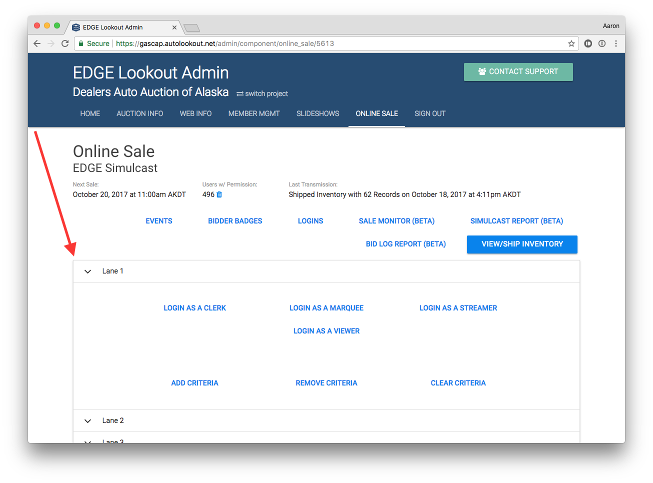This screenshot has width=653, height=483.
Task: Open a new browser tab
Action: [x=191, y=27]
